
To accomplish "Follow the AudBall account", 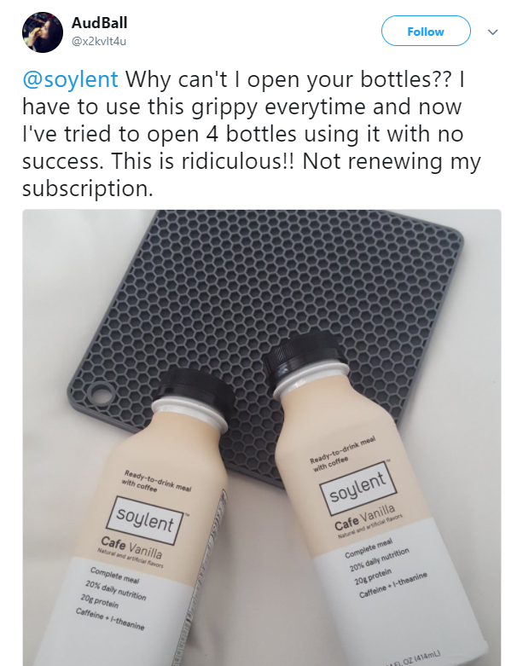I will tap(426, 31).
